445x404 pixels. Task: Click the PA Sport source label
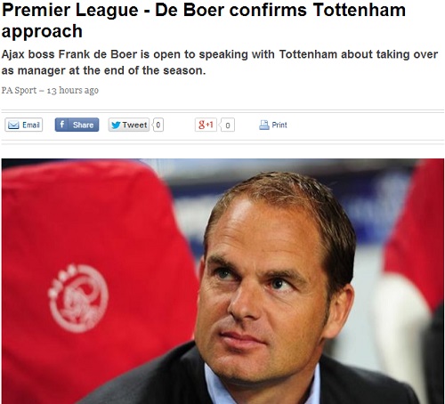[19, 90]
